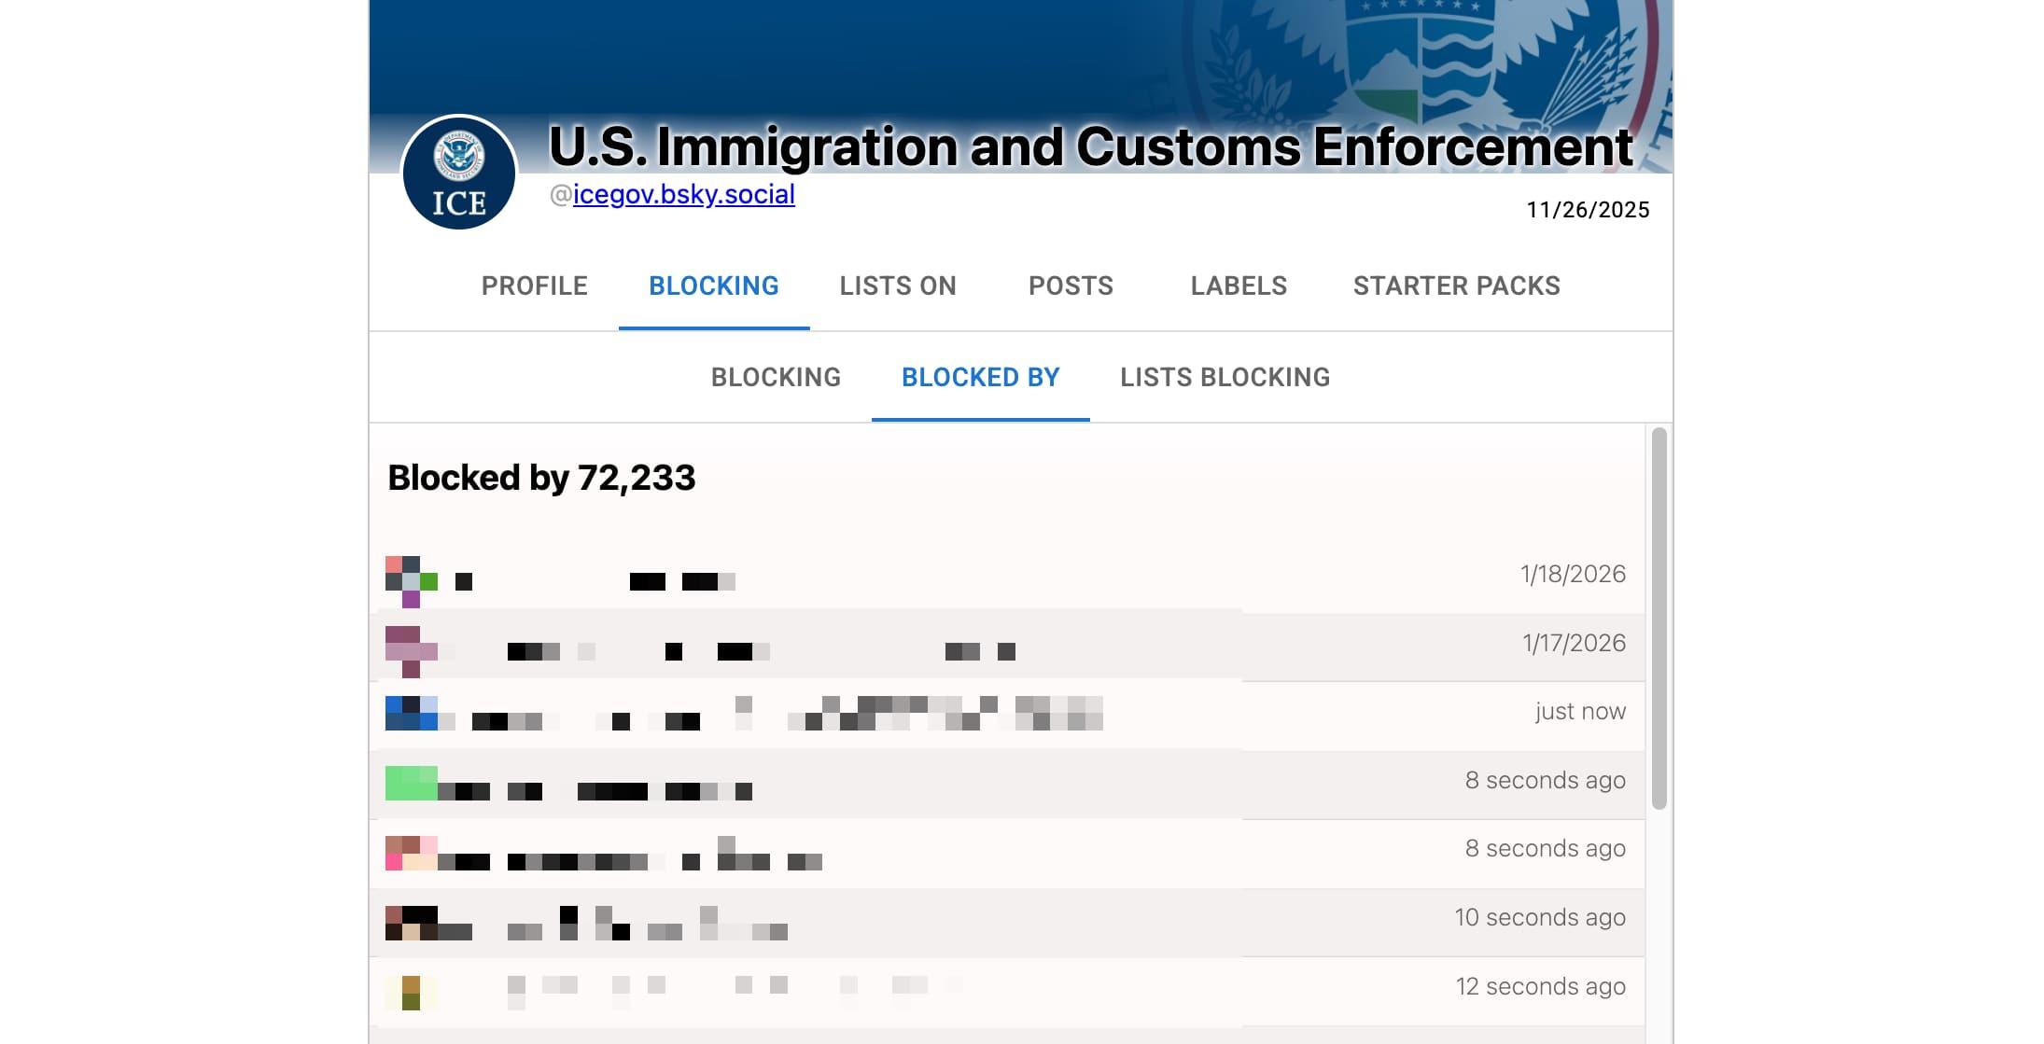Select the top-level BLOCKING tab
The width and height of the screenshot is (2044, 1044).
713,285
